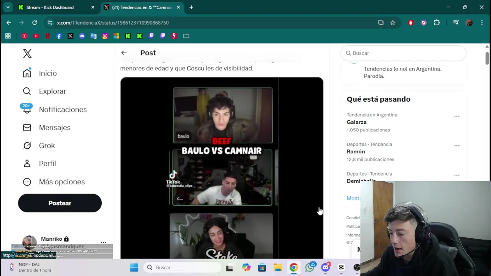Open the Chrome profile avatar
The width and height of the screenshot is (491, 276).
469,23
